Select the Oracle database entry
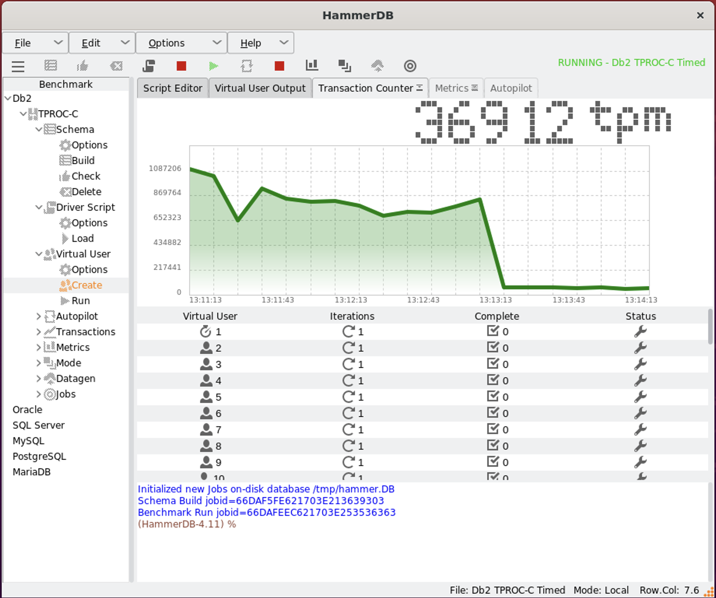The width and height of the screenshot is (716, 598). pyautogui.click(x=27, y=410)
